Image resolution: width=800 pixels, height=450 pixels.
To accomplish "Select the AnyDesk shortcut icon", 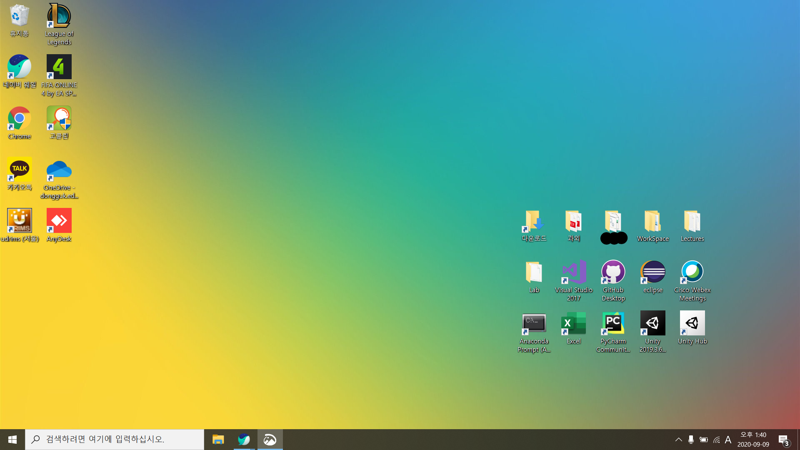I will pos(59,221).
